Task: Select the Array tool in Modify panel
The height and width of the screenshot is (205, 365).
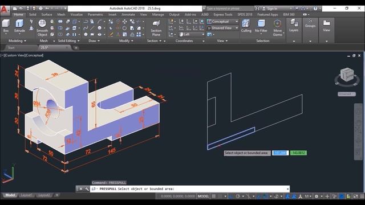Action: point(139,34)
